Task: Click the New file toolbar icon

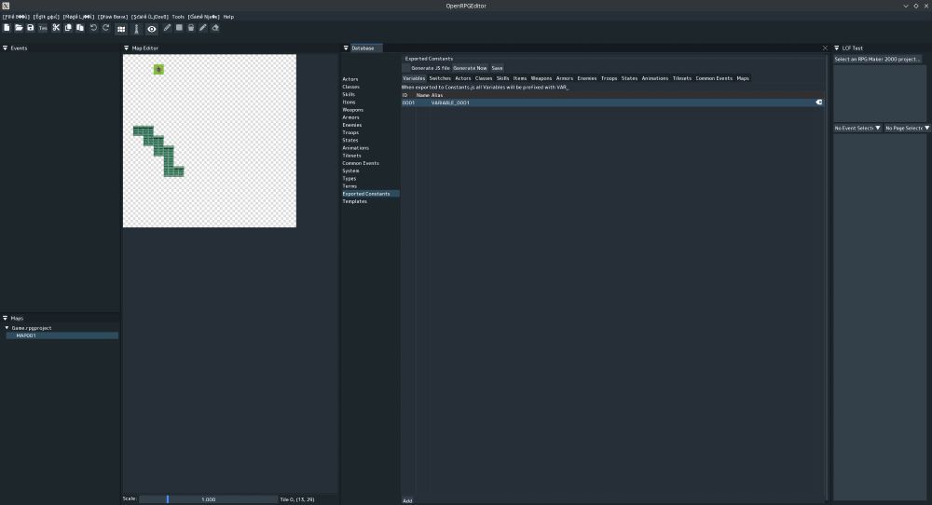Action: pyautogui.click(x=7, y=28)
